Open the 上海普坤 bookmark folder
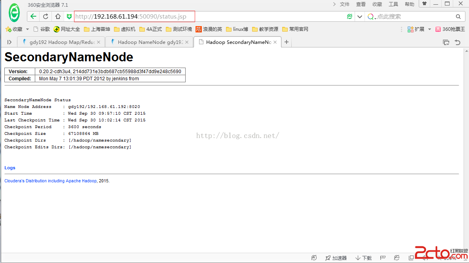 click(97, 29)
